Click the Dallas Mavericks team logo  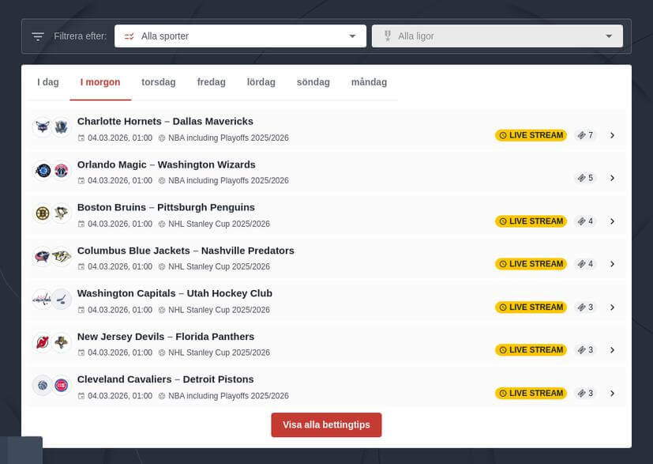coord(62,126)
